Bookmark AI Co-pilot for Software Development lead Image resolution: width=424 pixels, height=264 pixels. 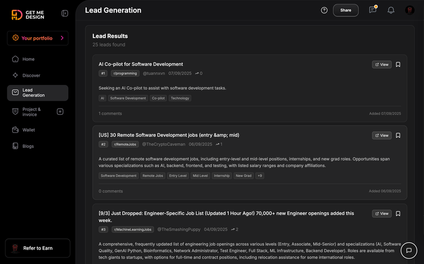398,64
